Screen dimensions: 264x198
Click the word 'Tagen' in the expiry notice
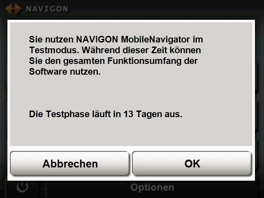pyautogui.click(x=149, y=115)
